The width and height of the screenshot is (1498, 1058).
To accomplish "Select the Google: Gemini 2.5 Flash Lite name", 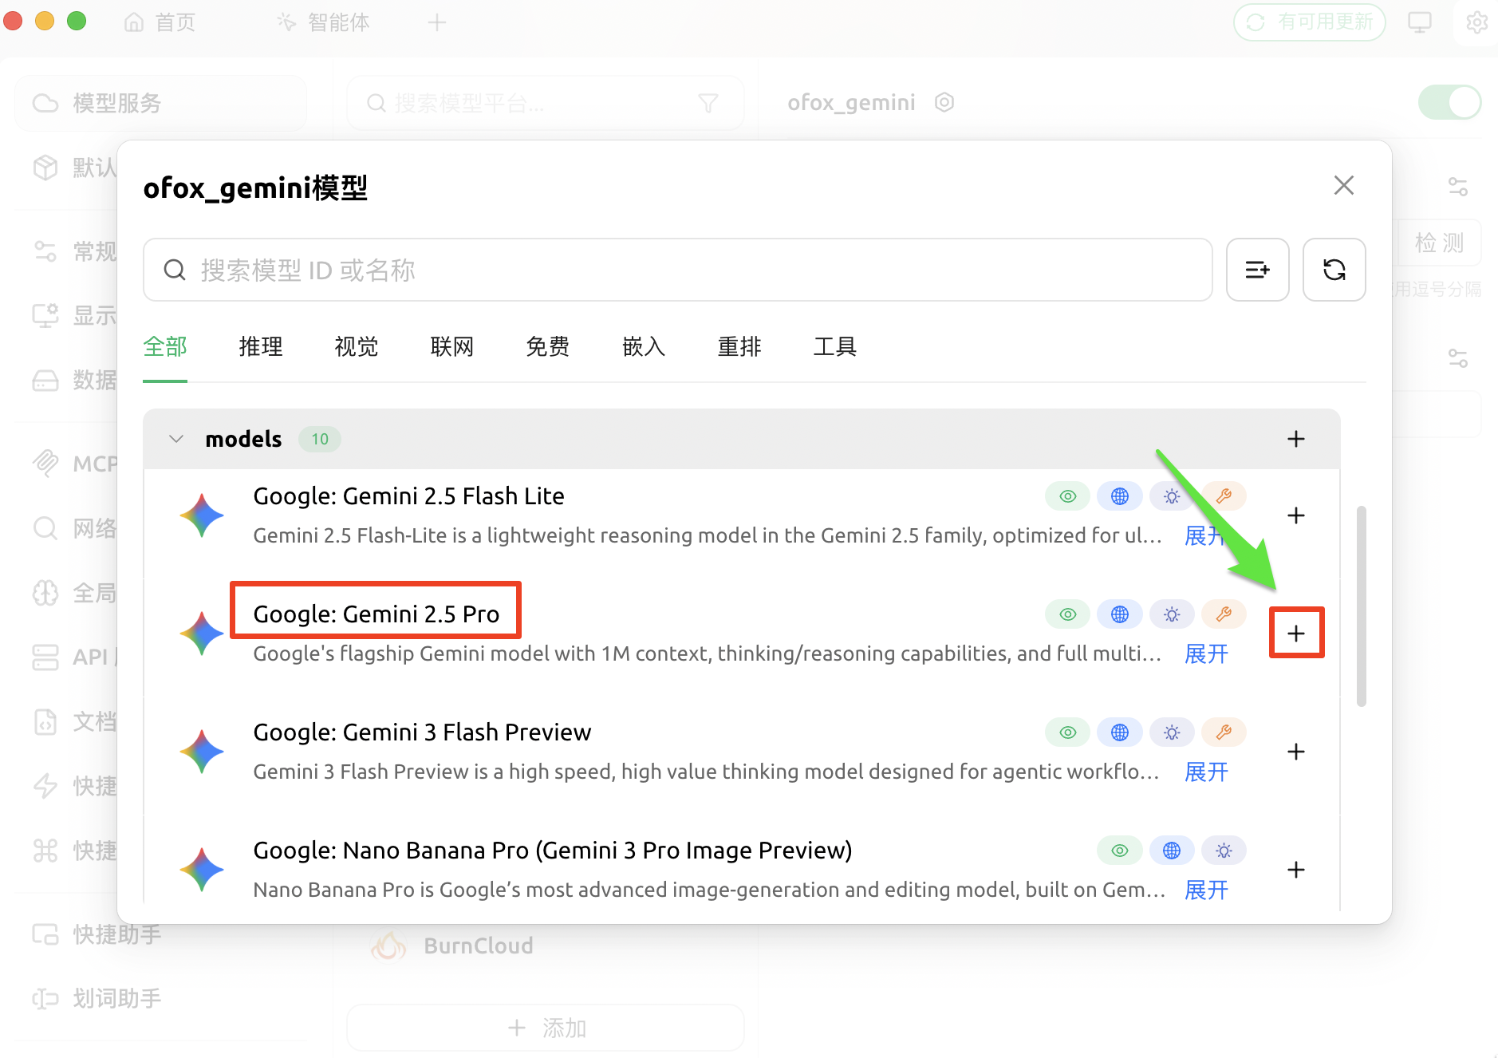I will (409, 496).
